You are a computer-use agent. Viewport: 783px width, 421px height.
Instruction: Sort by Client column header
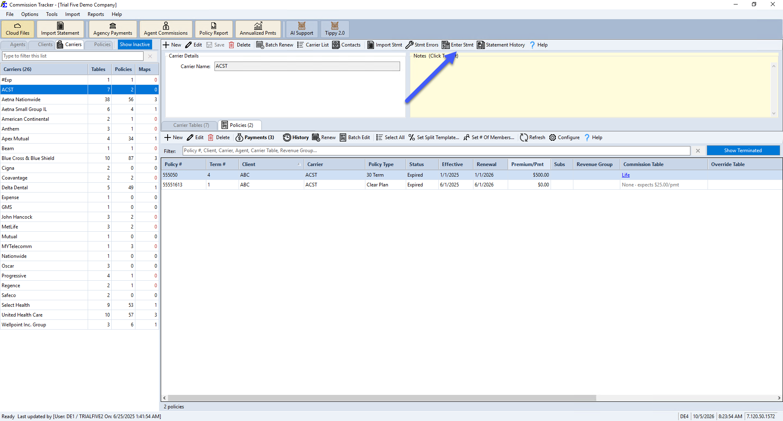point(271,164)
